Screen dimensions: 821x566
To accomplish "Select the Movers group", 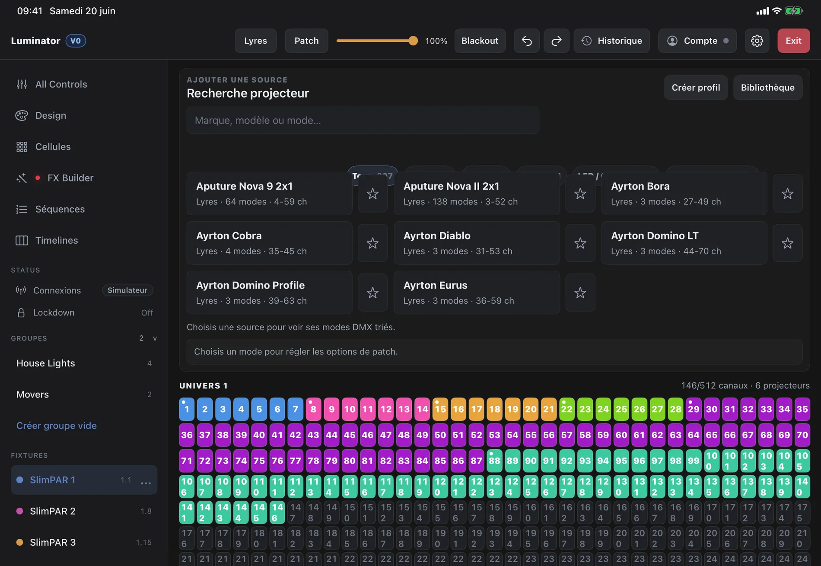I will (84, 394).
